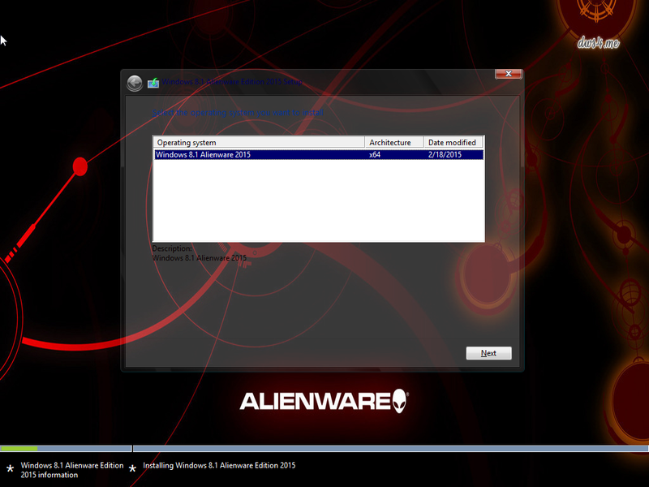Click the 'Description:' label
The height and width of the screenshot is (487, 649).
172,248
